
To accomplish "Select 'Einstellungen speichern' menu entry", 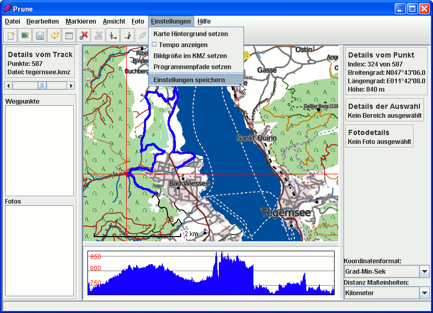I will [x=189, y=80].
